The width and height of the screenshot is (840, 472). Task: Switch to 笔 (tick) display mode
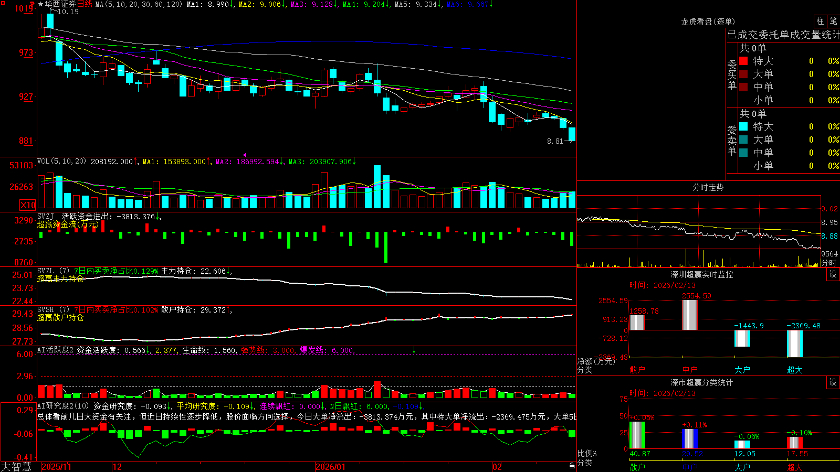point(833,22)
